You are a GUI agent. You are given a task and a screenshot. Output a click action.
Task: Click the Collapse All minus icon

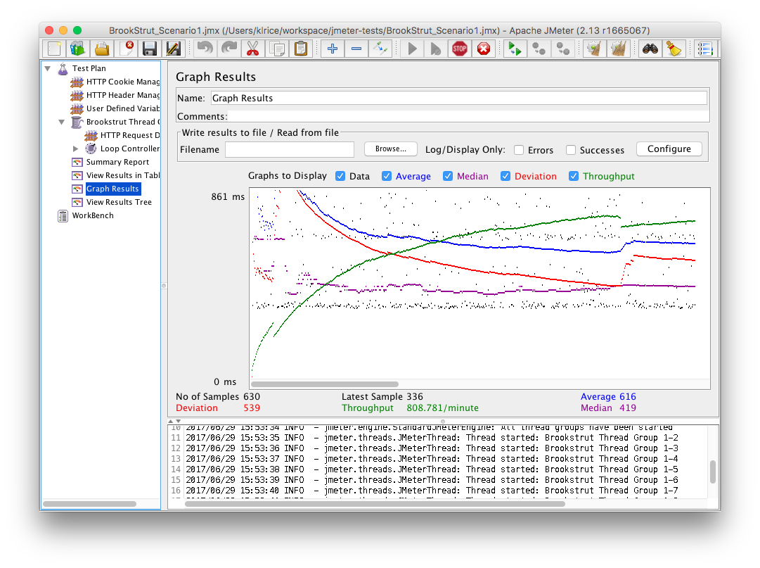356,49
